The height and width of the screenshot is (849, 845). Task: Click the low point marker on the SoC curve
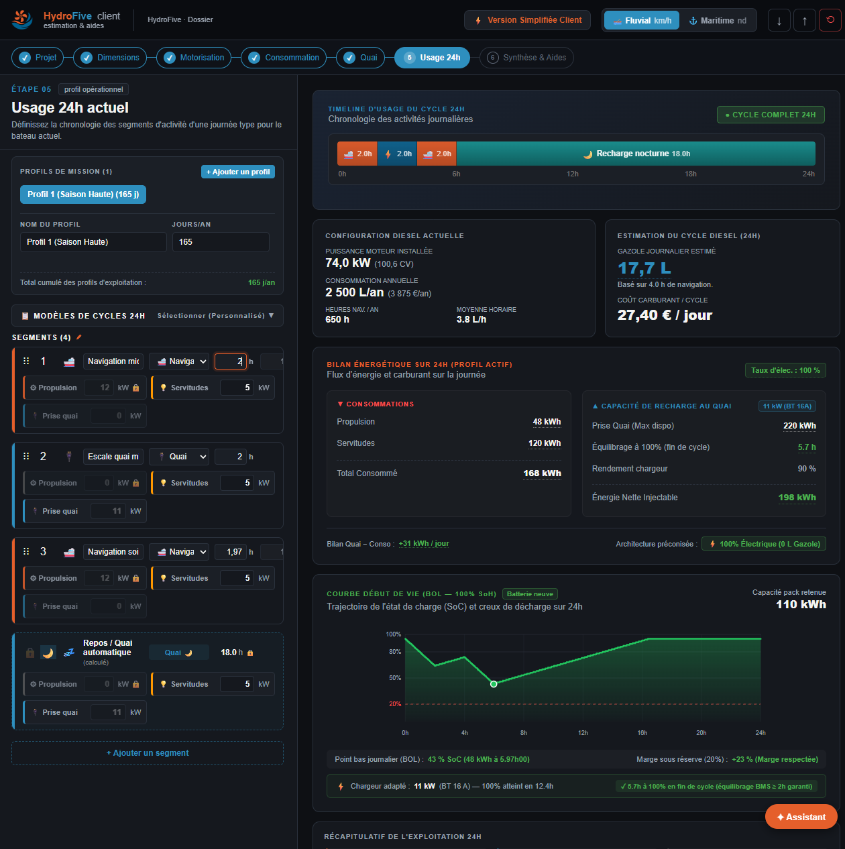click(494, 684)
